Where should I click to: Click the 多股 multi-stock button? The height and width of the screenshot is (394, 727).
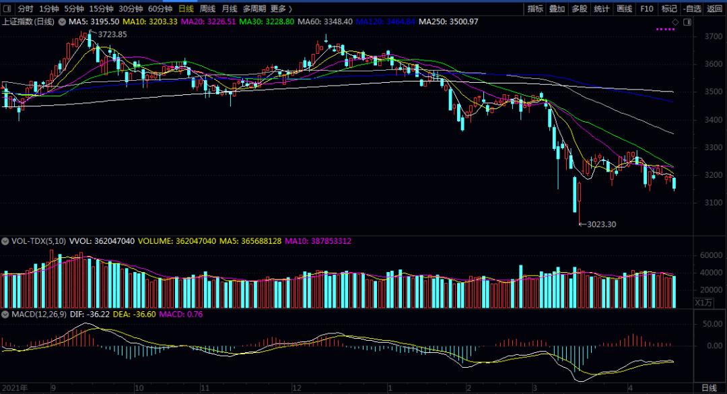(580, 9)
